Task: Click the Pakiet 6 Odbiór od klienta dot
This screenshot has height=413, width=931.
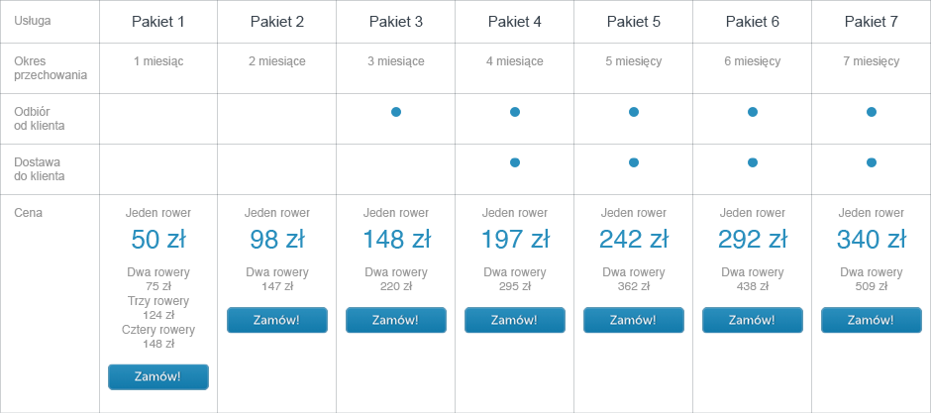Action: click(753, 112)
